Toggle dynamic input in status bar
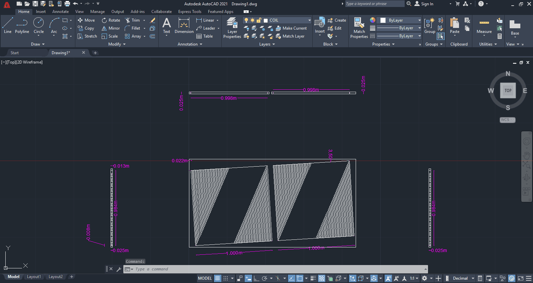Image resolution: width=533 pixels, height=283 pixels. pos(248,278)
